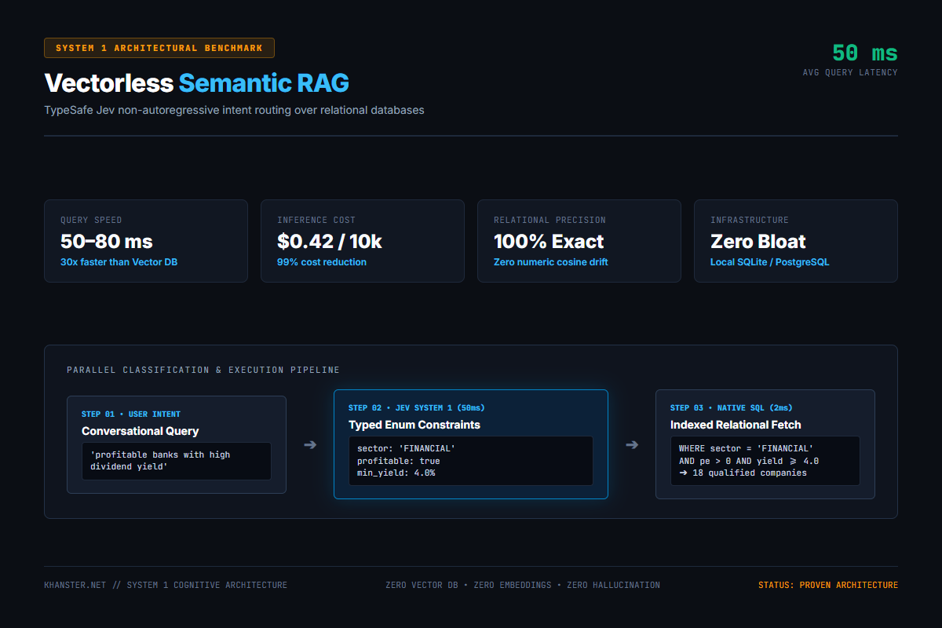Image resolution: width=942 pixels, height=628 pixels.
Task: Click the Typed Enum Constraints title
Action: pos(414,425)
